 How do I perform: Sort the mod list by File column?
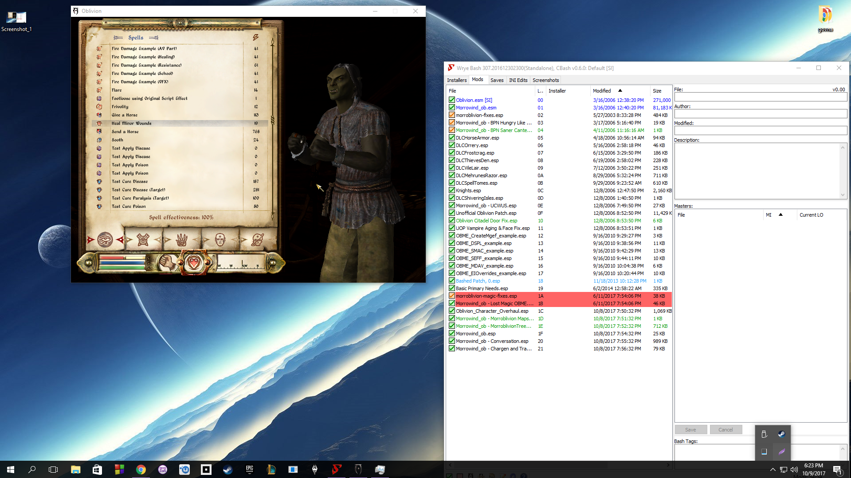(x=490, y=91)
